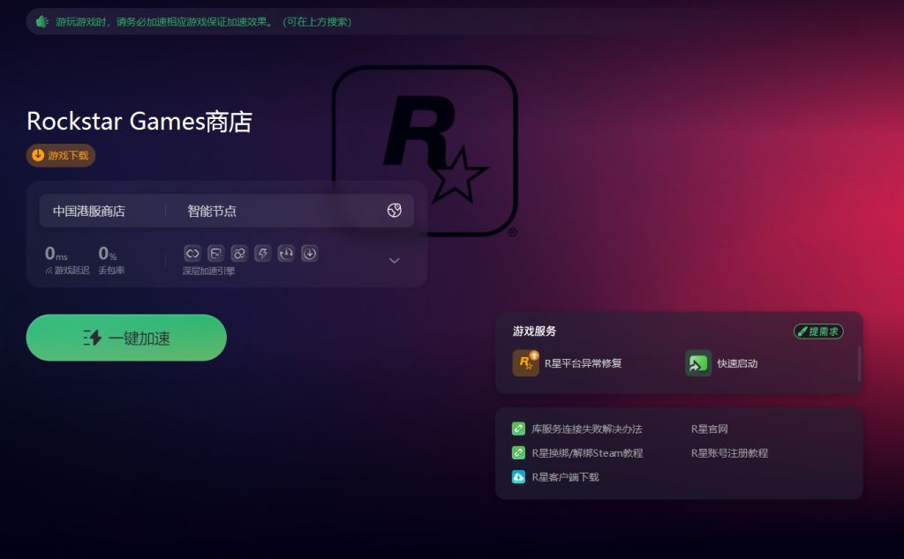The width and height of the screenshot is (904, 559).
Task: Click the R星平台异常修复 text label
Action: (x=583, y=363)
